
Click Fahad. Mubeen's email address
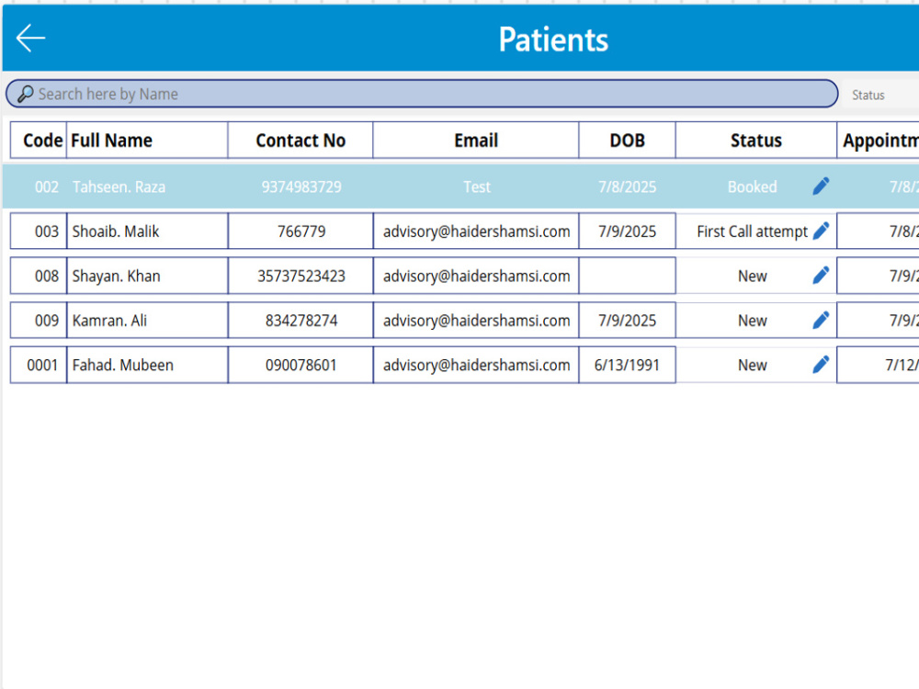coord(476,365)
